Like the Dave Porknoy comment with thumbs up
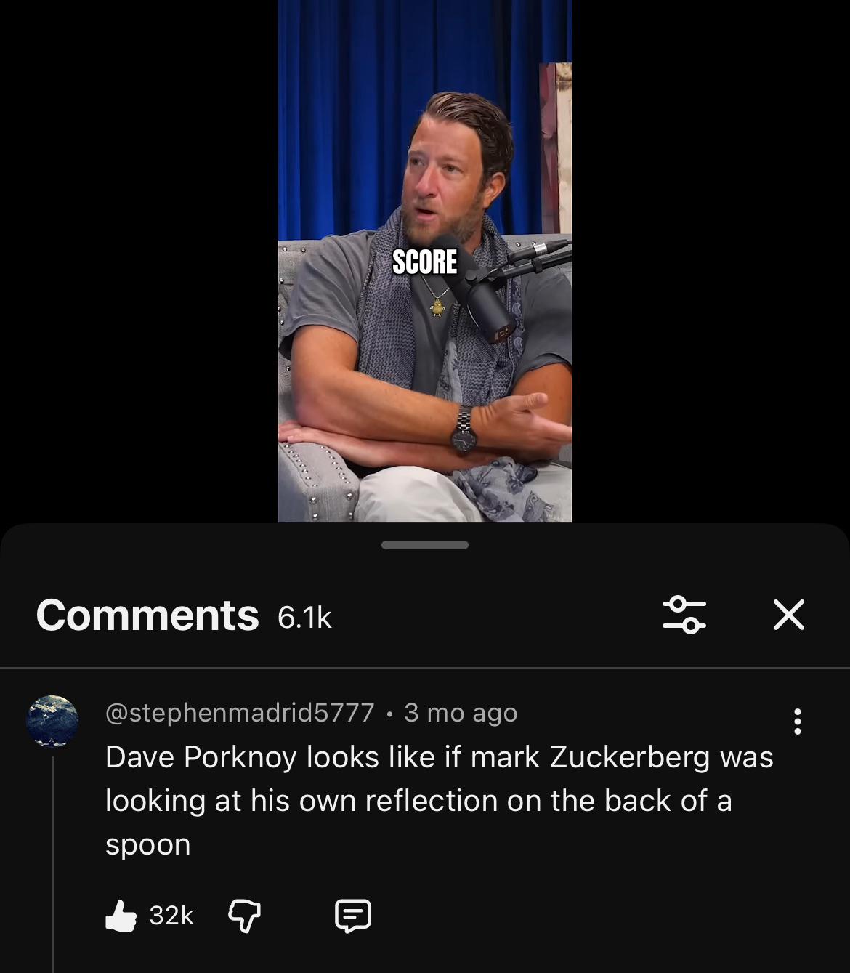This screenshot has height=973, width=850. [121, 915]
